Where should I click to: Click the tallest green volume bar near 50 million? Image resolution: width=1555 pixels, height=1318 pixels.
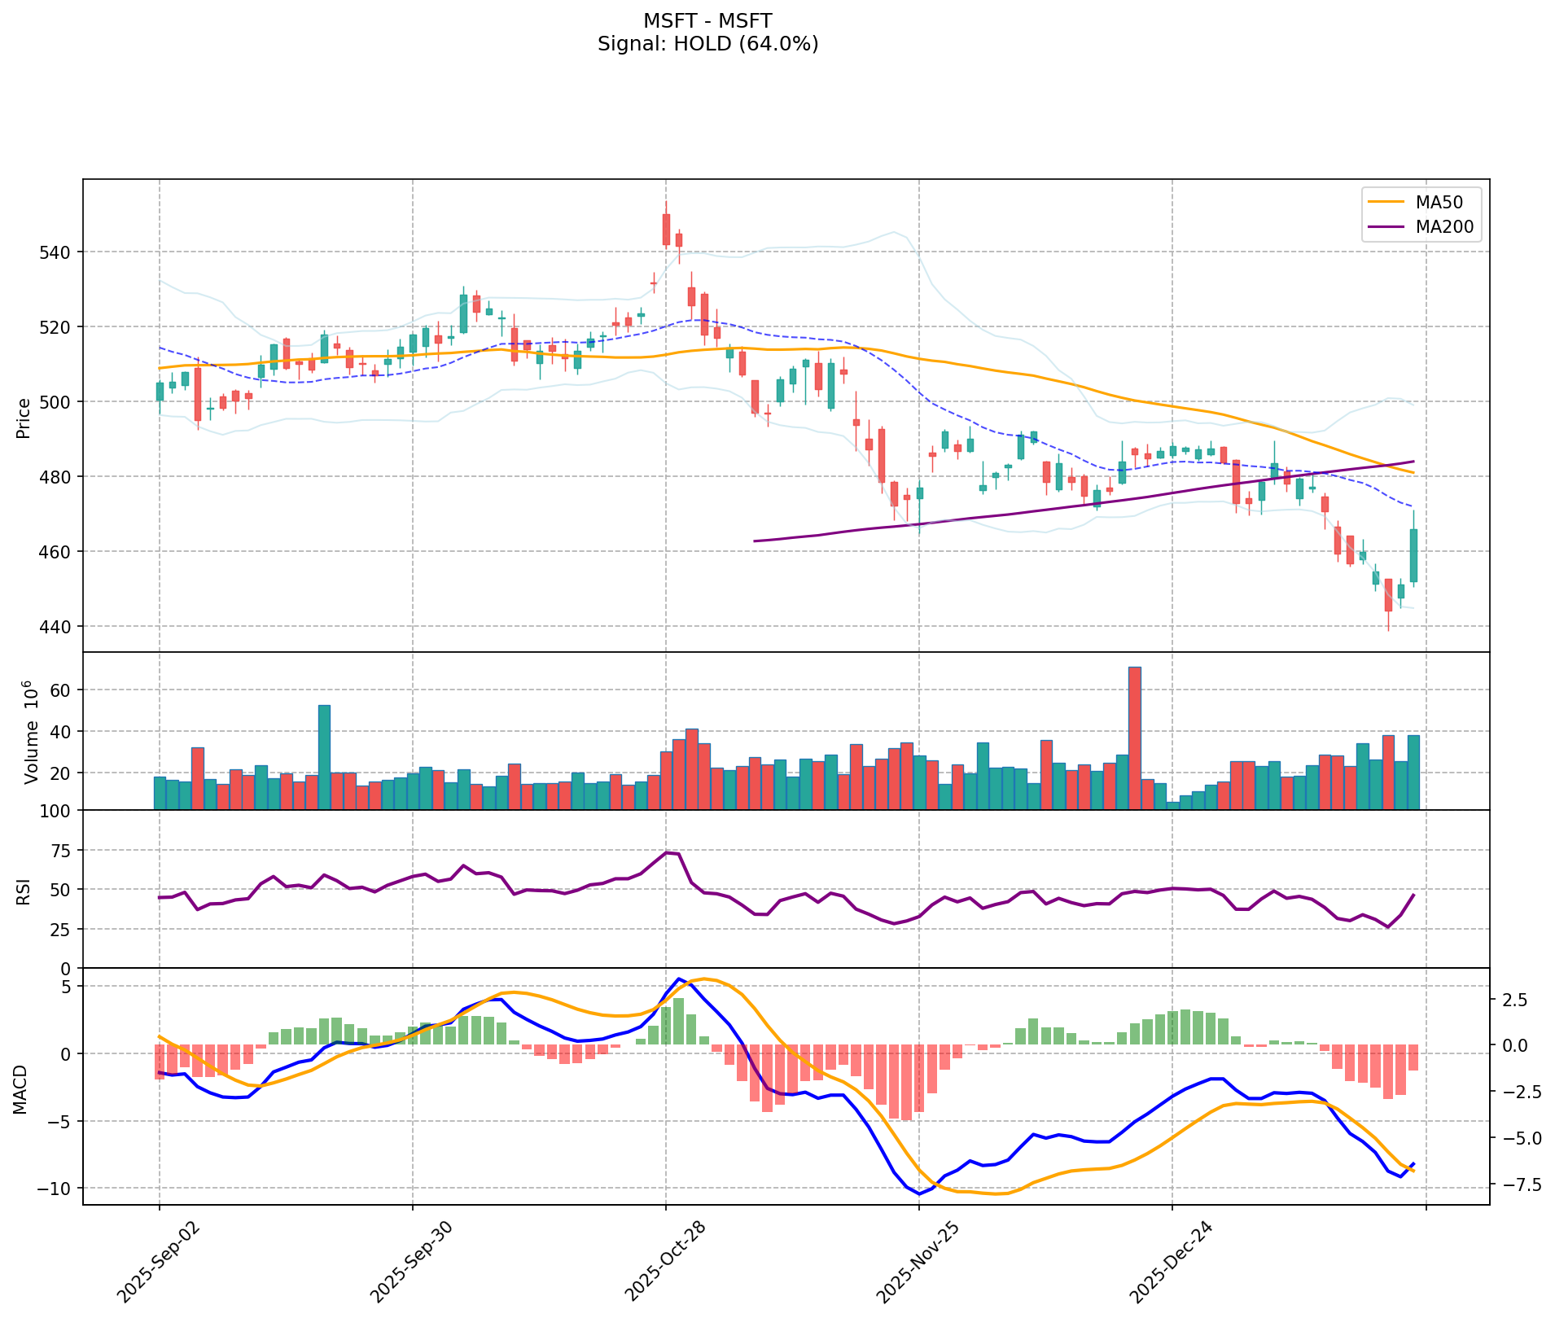[324, 755]
